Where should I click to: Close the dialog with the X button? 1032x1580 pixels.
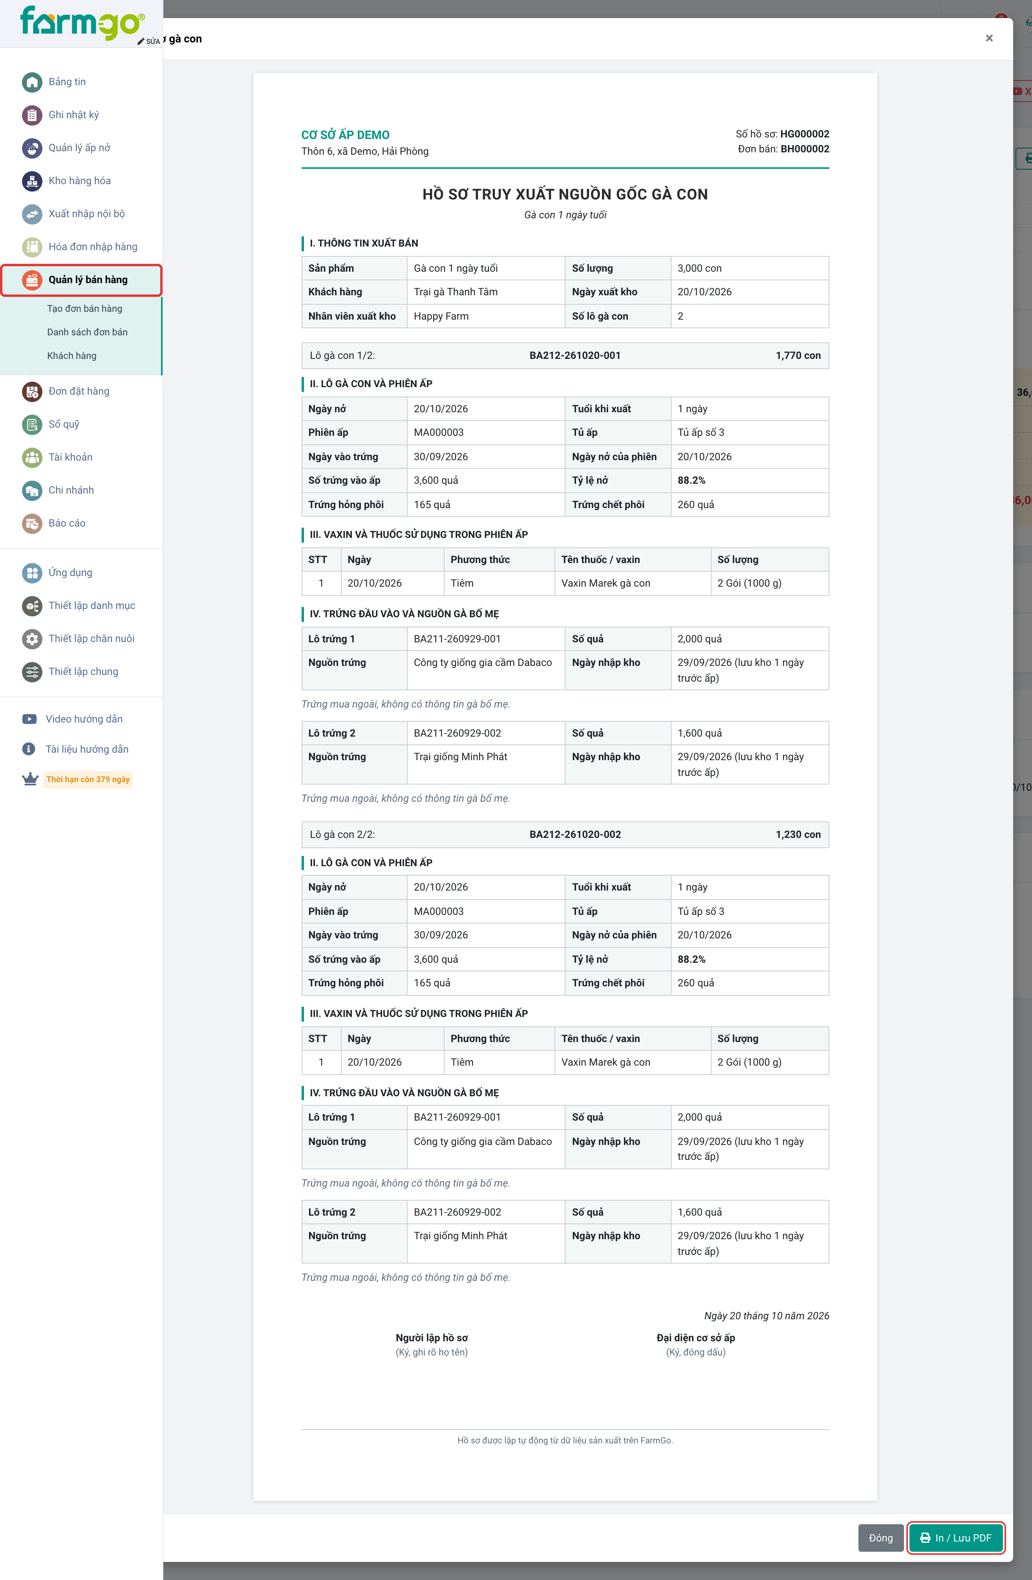click(989, 38)
